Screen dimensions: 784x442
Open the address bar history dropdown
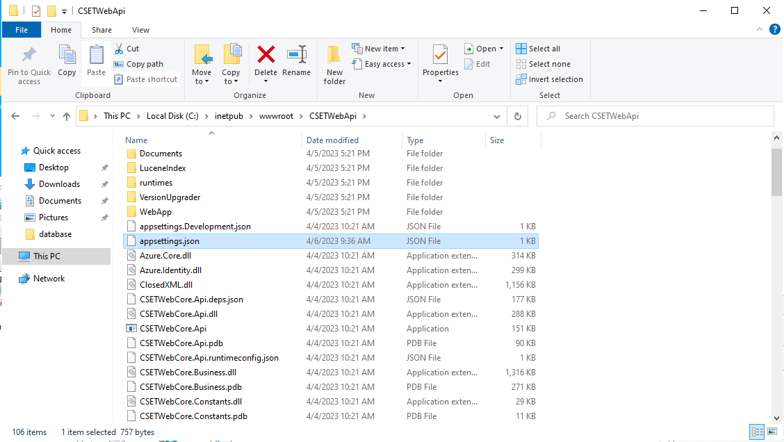[x=496, y=117]
